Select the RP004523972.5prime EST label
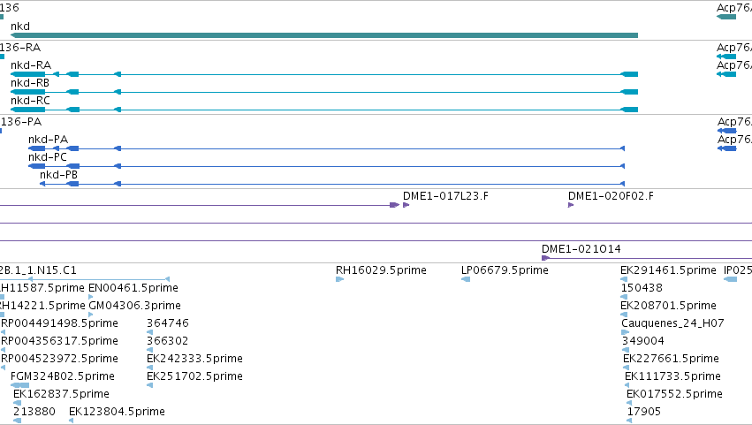The height and width of the screenshot is (425, 752). pyautogui.click(x=59, y=359)
